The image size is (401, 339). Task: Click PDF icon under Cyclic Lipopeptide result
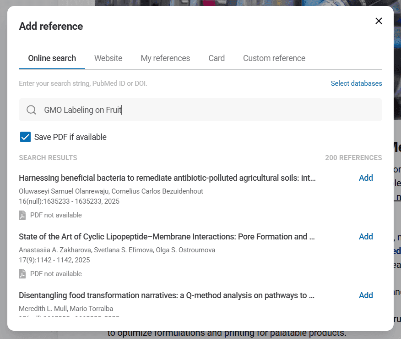22,274
